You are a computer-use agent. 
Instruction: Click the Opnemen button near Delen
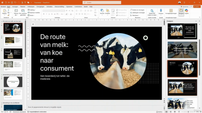pyautogui.click(x=185, y=7)
